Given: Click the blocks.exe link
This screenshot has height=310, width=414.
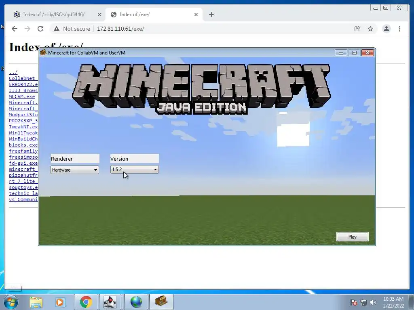Looking at the screenshot, I should [23, 145].
